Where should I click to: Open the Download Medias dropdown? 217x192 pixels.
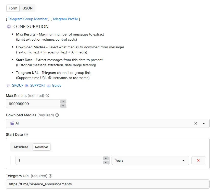point(204,123)
